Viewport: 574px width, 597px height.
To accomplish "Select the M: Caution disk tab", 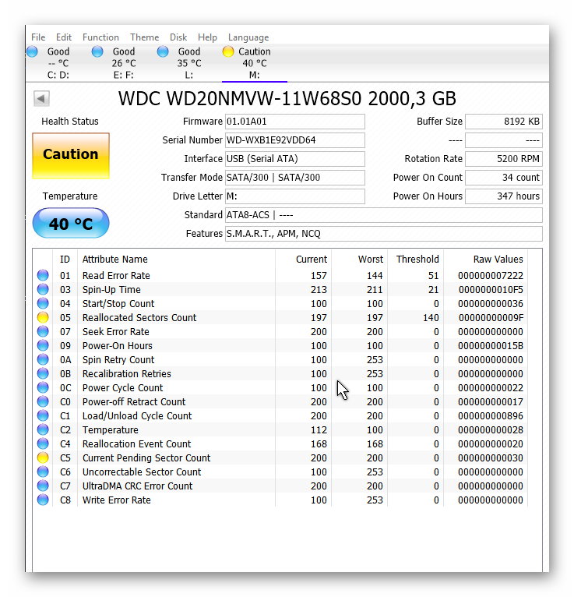I will (255, 63).
